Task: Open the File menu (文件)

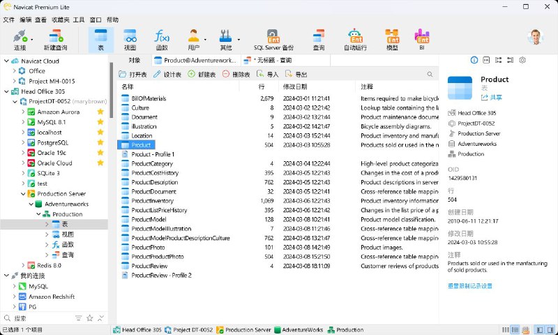Action: click(x=8, y=20)
